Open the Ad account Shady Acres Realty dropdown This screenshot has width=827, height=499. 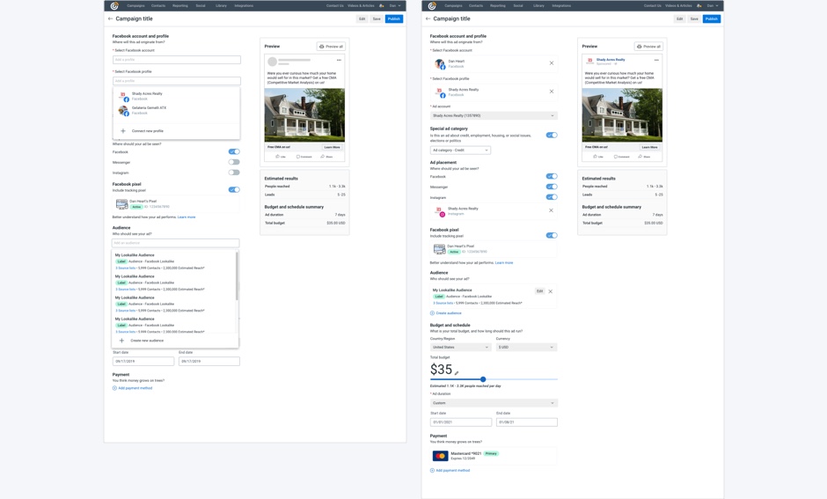pos(494,115)
